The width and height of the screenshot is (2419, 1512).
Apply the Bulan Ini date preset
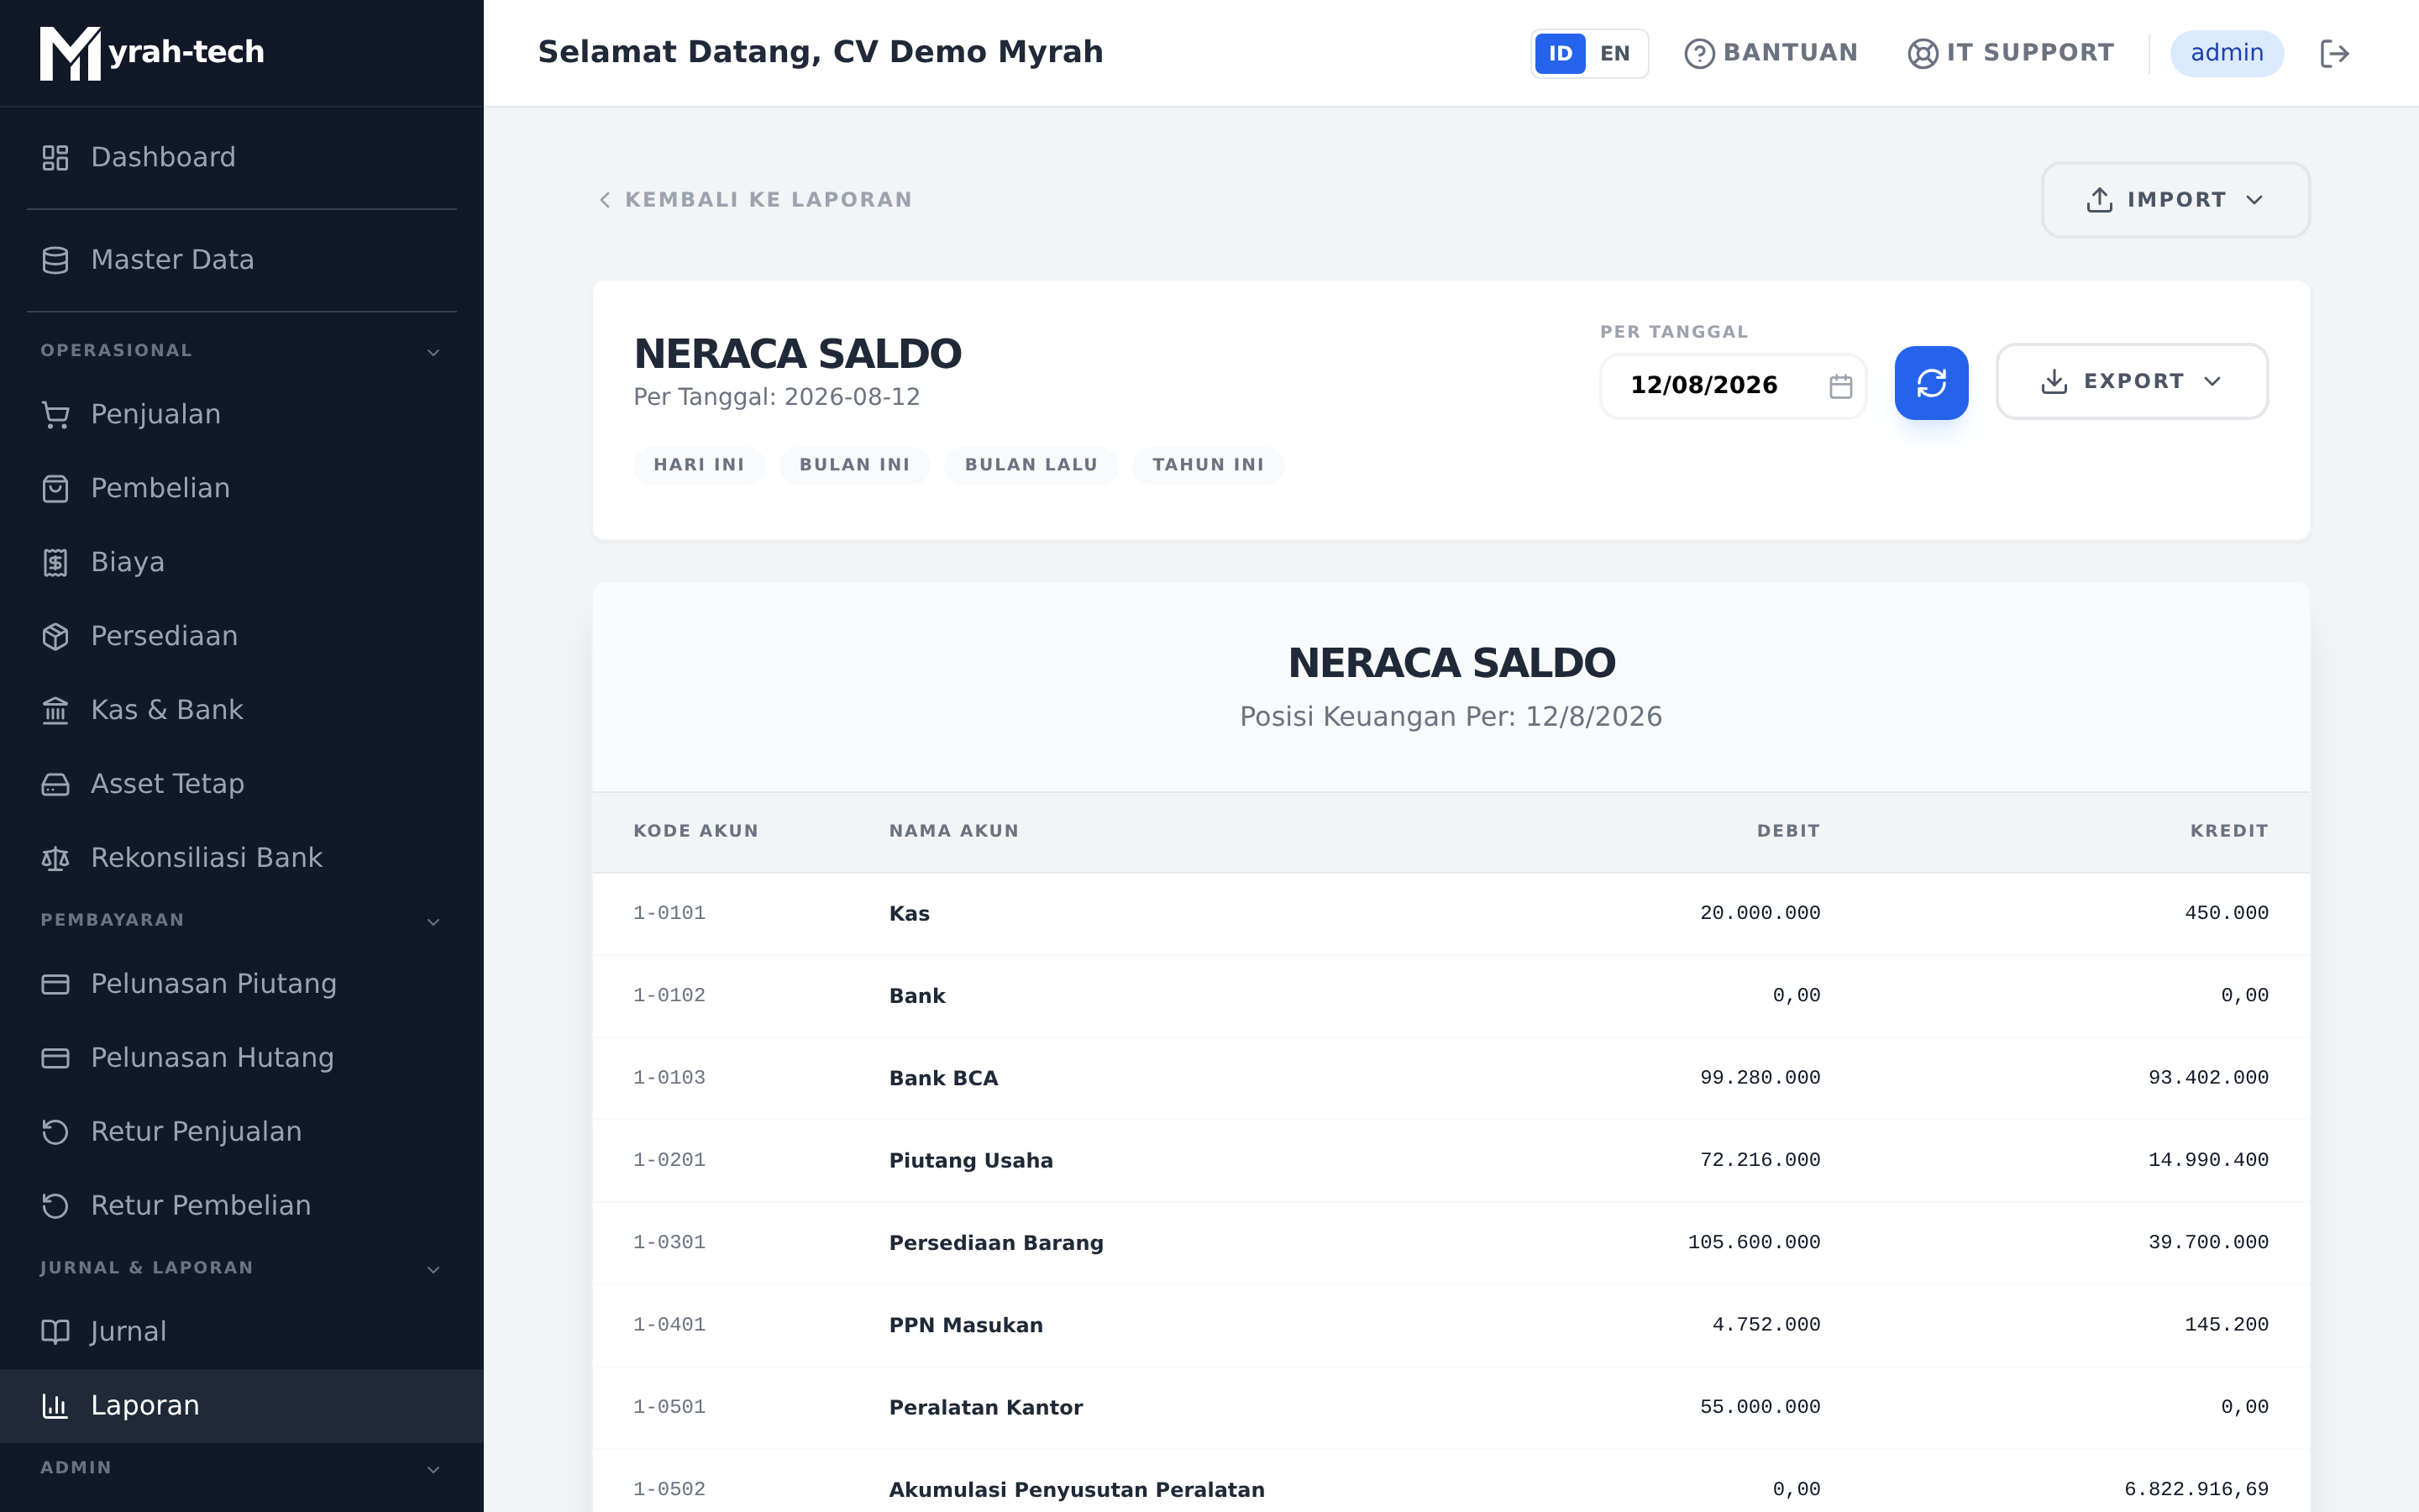click(x=855, y=465)
